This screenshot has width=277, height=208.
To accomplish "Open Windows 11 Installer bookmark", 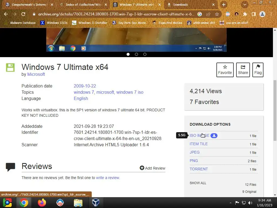I will click(90, 23).
